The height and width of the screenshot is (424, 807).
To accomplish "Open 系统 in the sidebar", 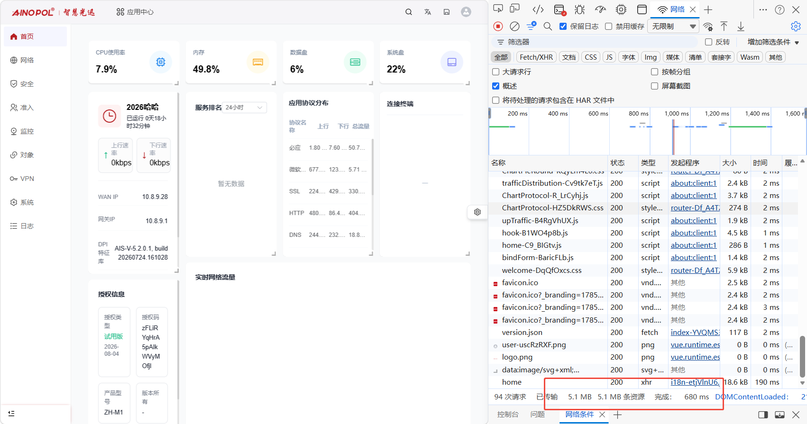I will 36,202.
